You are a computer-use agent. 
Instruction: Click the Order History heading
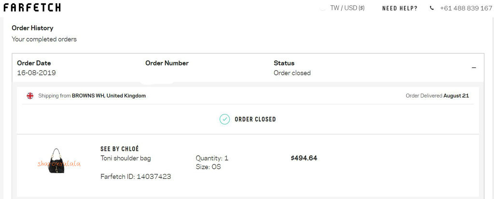pos(32,28)
